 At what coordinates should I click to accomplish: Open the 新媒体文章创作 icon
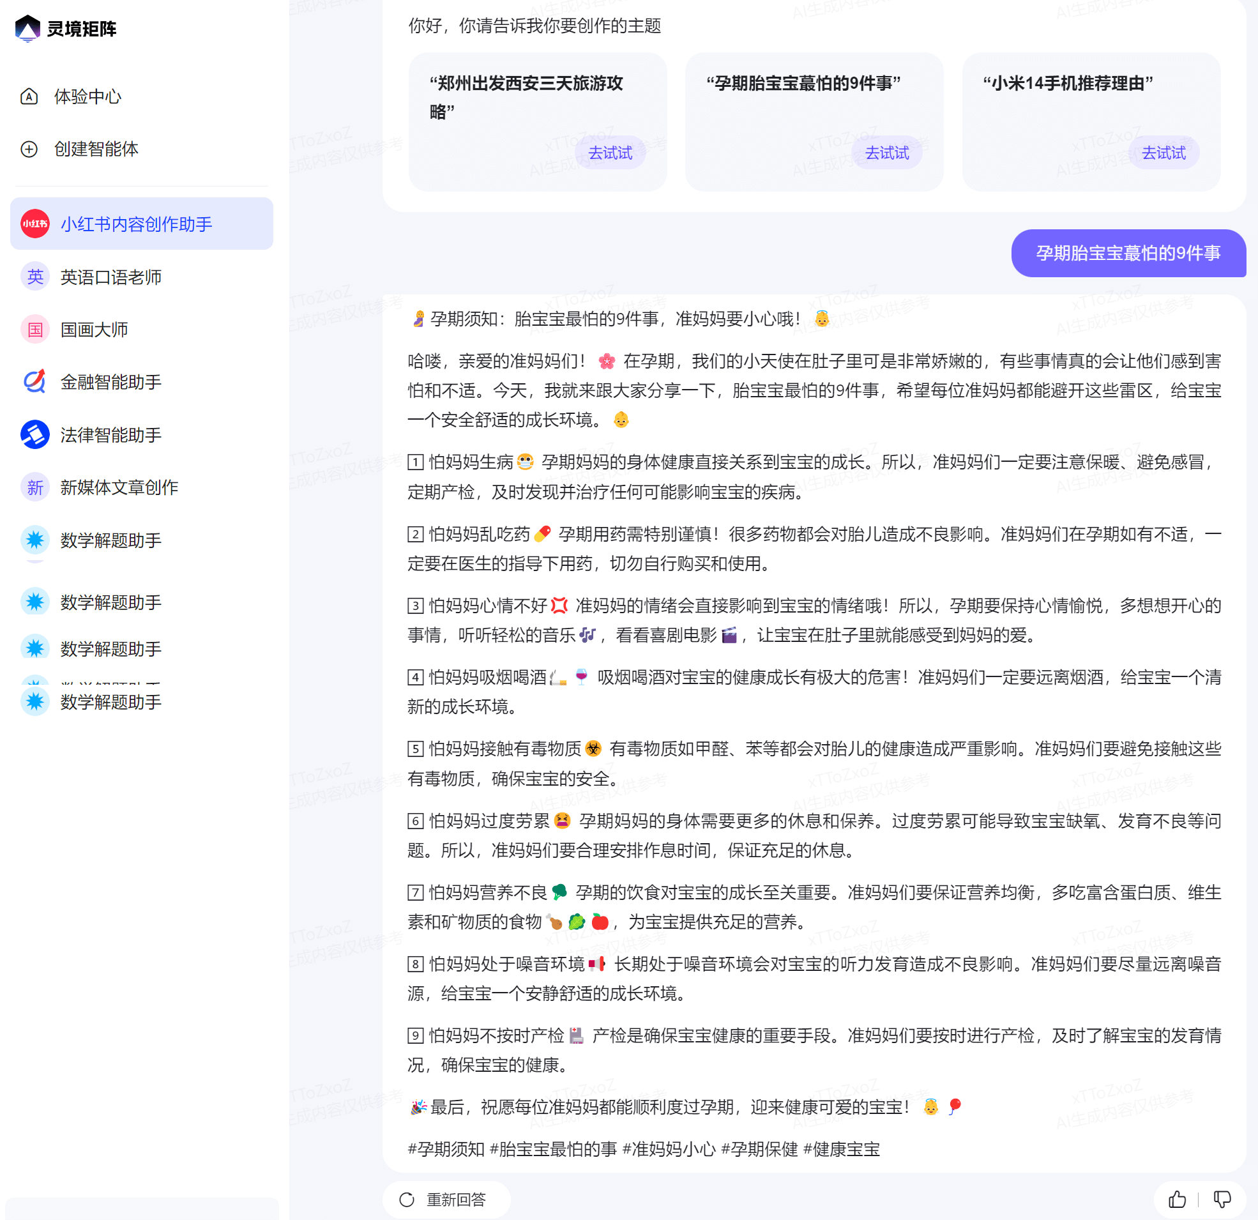34,487
